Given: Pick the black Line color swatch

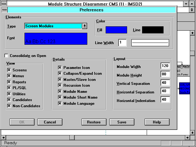Looking at the screenshot, I should tap(153, 30).
